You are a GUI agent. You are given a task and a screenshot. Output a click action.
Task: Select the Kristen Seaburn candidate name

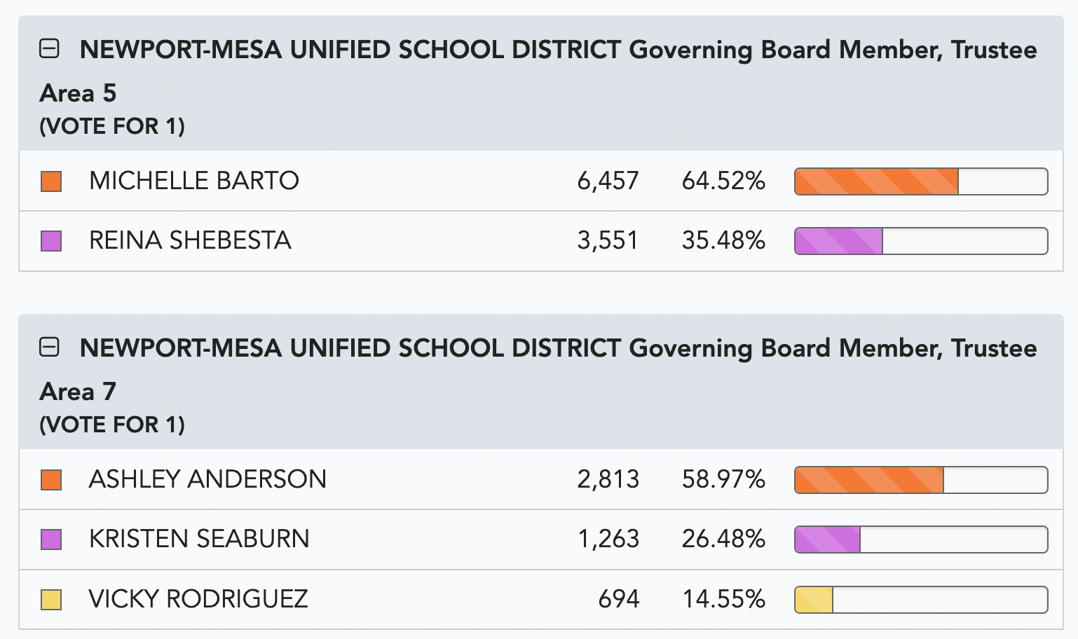(x=199, y=539)
